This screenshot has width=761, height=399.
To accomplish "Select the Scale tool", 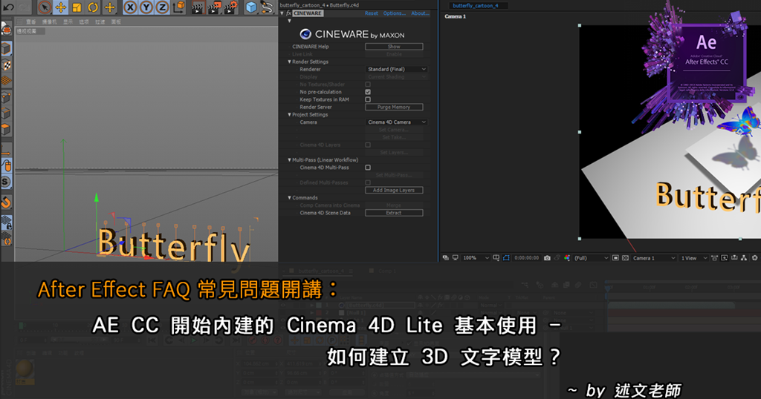I will [77, 7].
